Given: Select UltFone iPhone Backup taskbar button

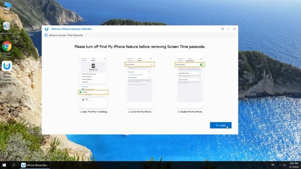Looking at the screenshot, I should [x=35, y=165].
